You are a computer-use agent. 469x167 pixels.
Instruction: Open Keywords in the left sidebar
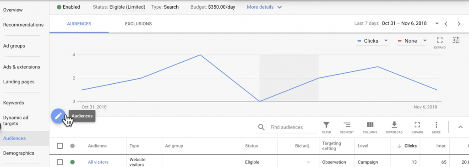(13, 103)
